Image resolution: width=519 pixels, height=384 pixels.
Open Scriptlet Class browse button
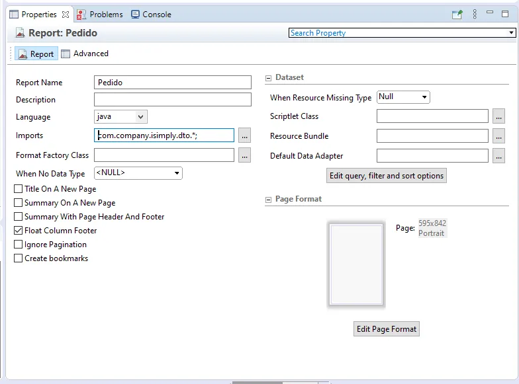point(499,116)
